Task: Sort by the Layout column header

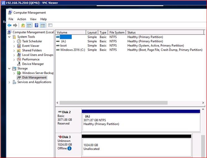Action: tap(92, 32)
